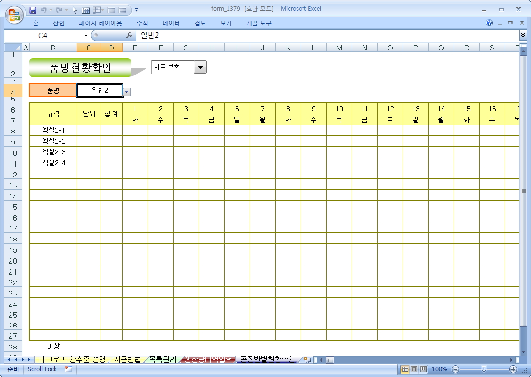This screenshot has height=377, width=531.
Task: Switch to Page Layout view
Action: 414,369
